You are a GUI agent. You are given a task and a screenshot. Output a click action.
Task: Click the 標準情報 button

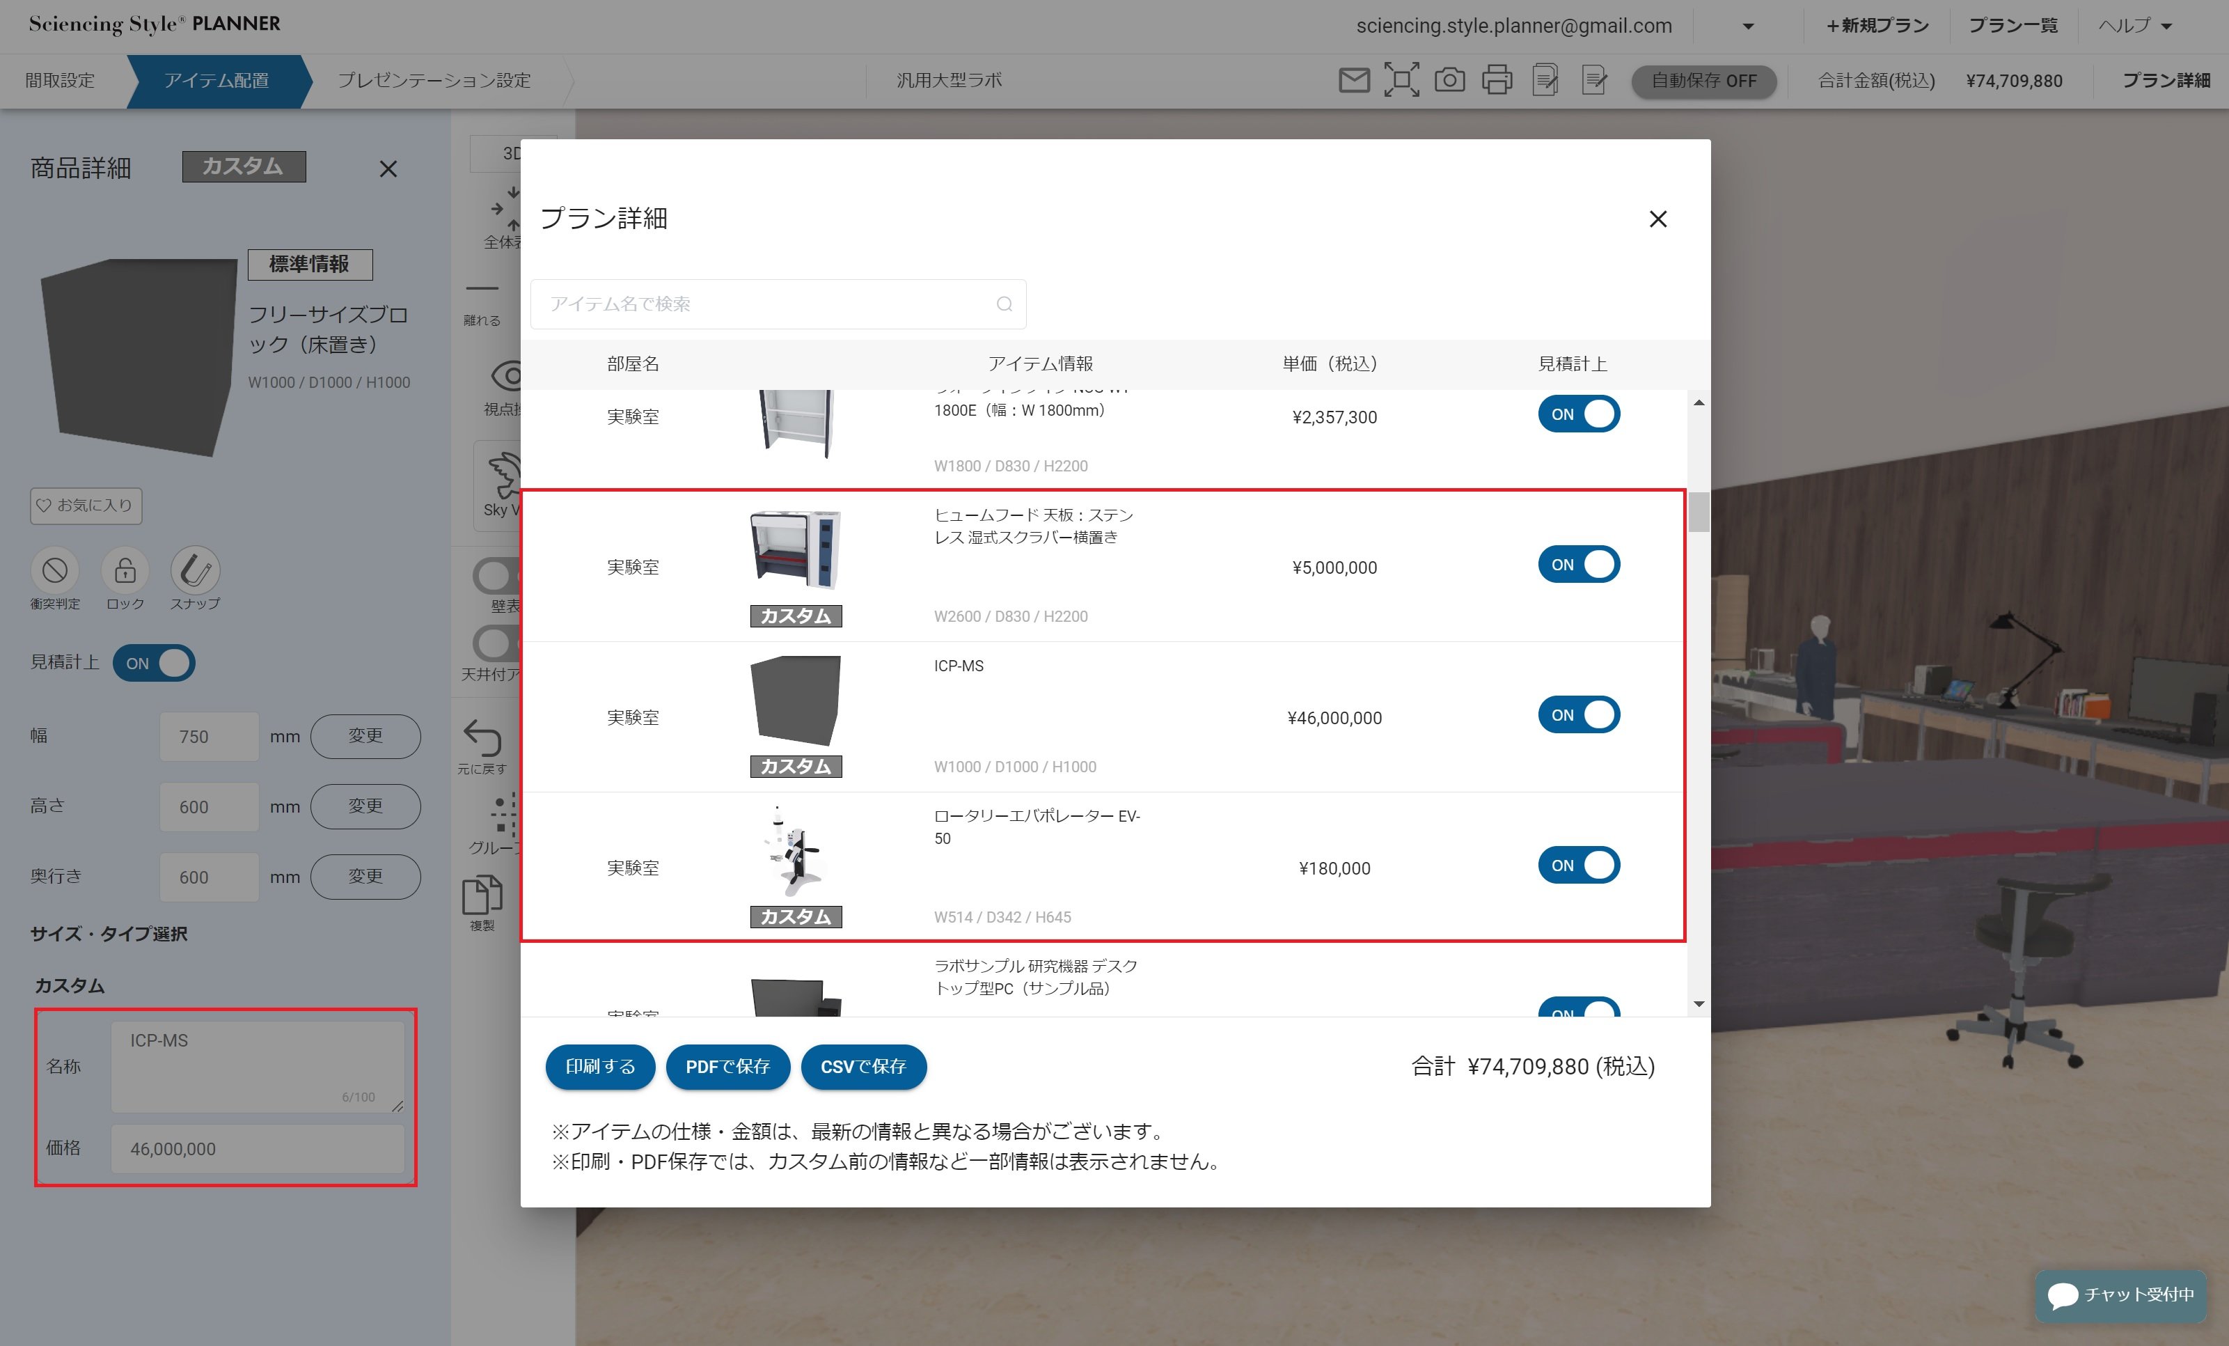[x=309, y=265]
